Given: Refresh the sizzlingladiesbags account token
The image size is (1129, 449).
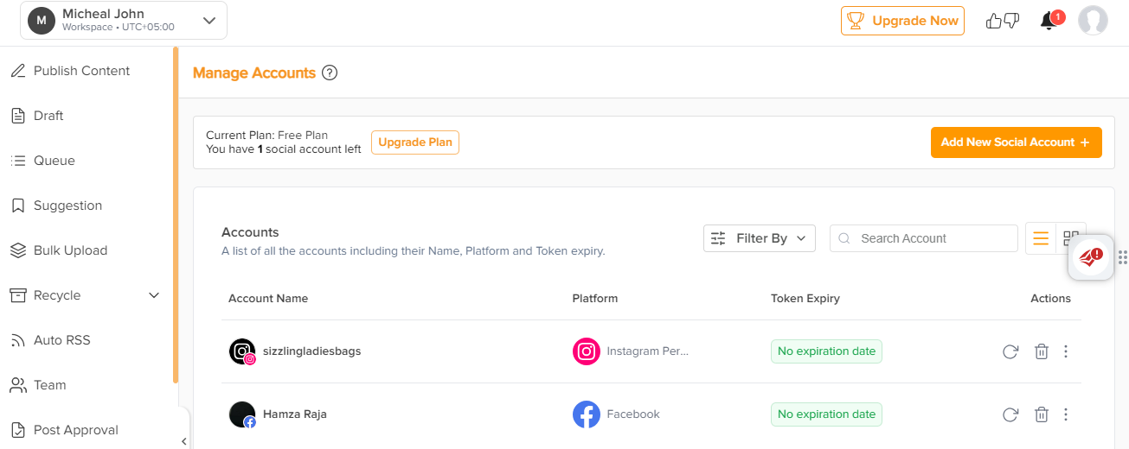Looking at the screenshot, I should (1010, 351).
